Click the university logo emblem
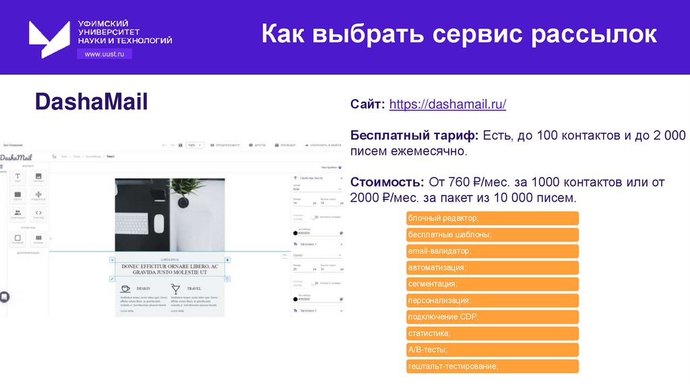The height and width of the screenshot is (387, 690). point(49,38)
